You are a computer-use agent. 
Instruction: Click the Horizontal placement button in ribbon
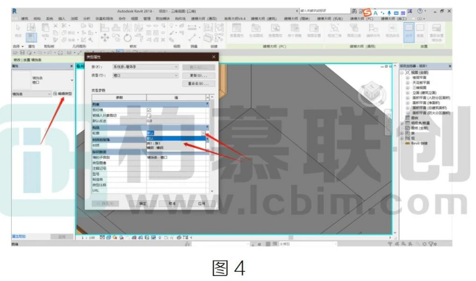click(x=409, y=32)
